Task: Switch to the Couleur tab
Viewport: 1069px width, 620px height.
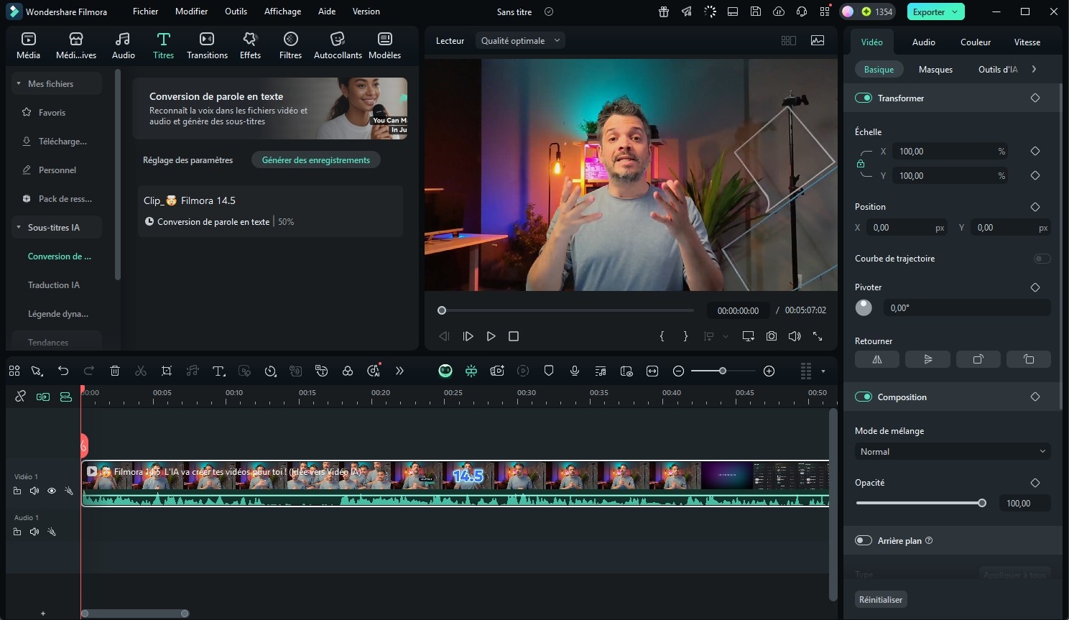Action: 976,42
